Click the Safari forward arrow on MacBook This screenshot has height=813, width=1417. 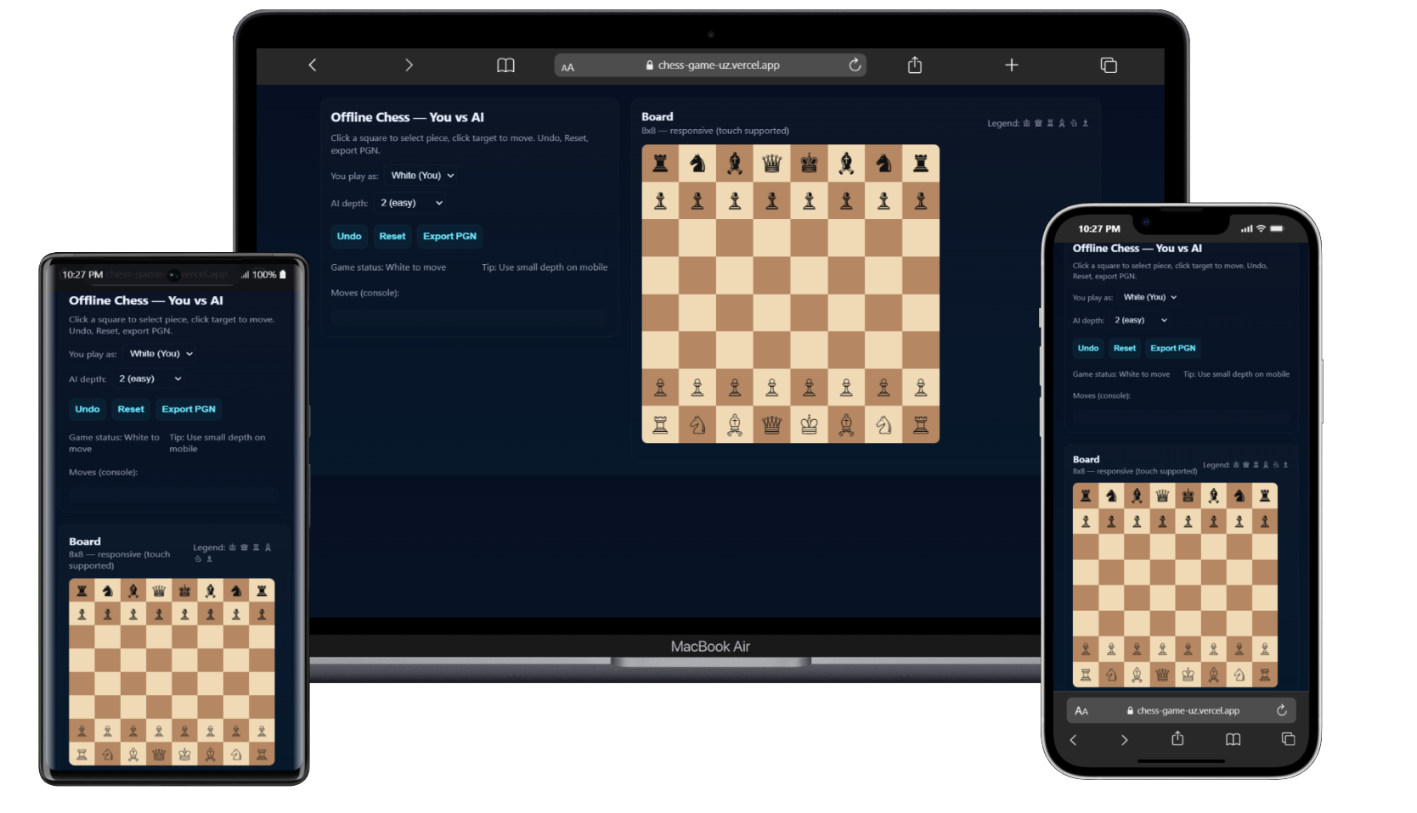409,65
